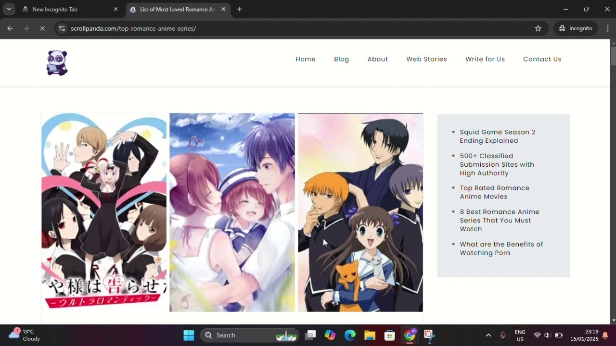Click the Kaguya-sama anime poster image
Image resolution: width=616 pixels, height=346 pixels.
click(x=104, y=212)
